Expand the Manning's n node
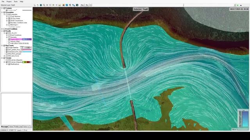The image size is (250, 140). tap(7, 25)
